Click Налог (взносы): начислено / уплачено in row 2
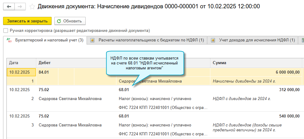Image resolution: width=304 pixels, height=139 pixels. point(155,99)
